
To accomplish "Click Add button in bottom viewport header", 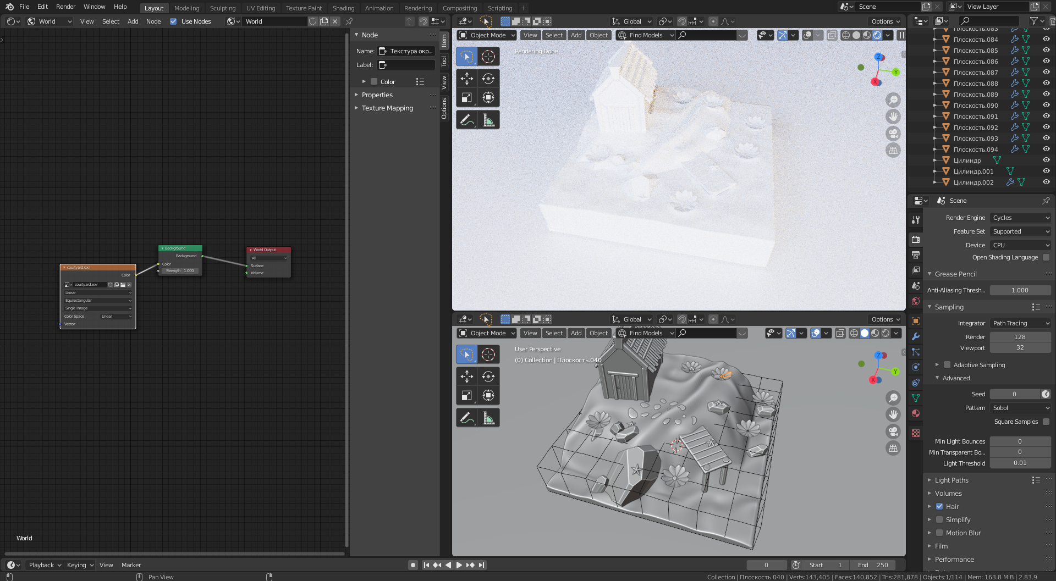I will (576, 333).
